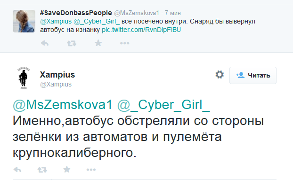
Task: Open the Xampius display name
Action: point(57,75)
